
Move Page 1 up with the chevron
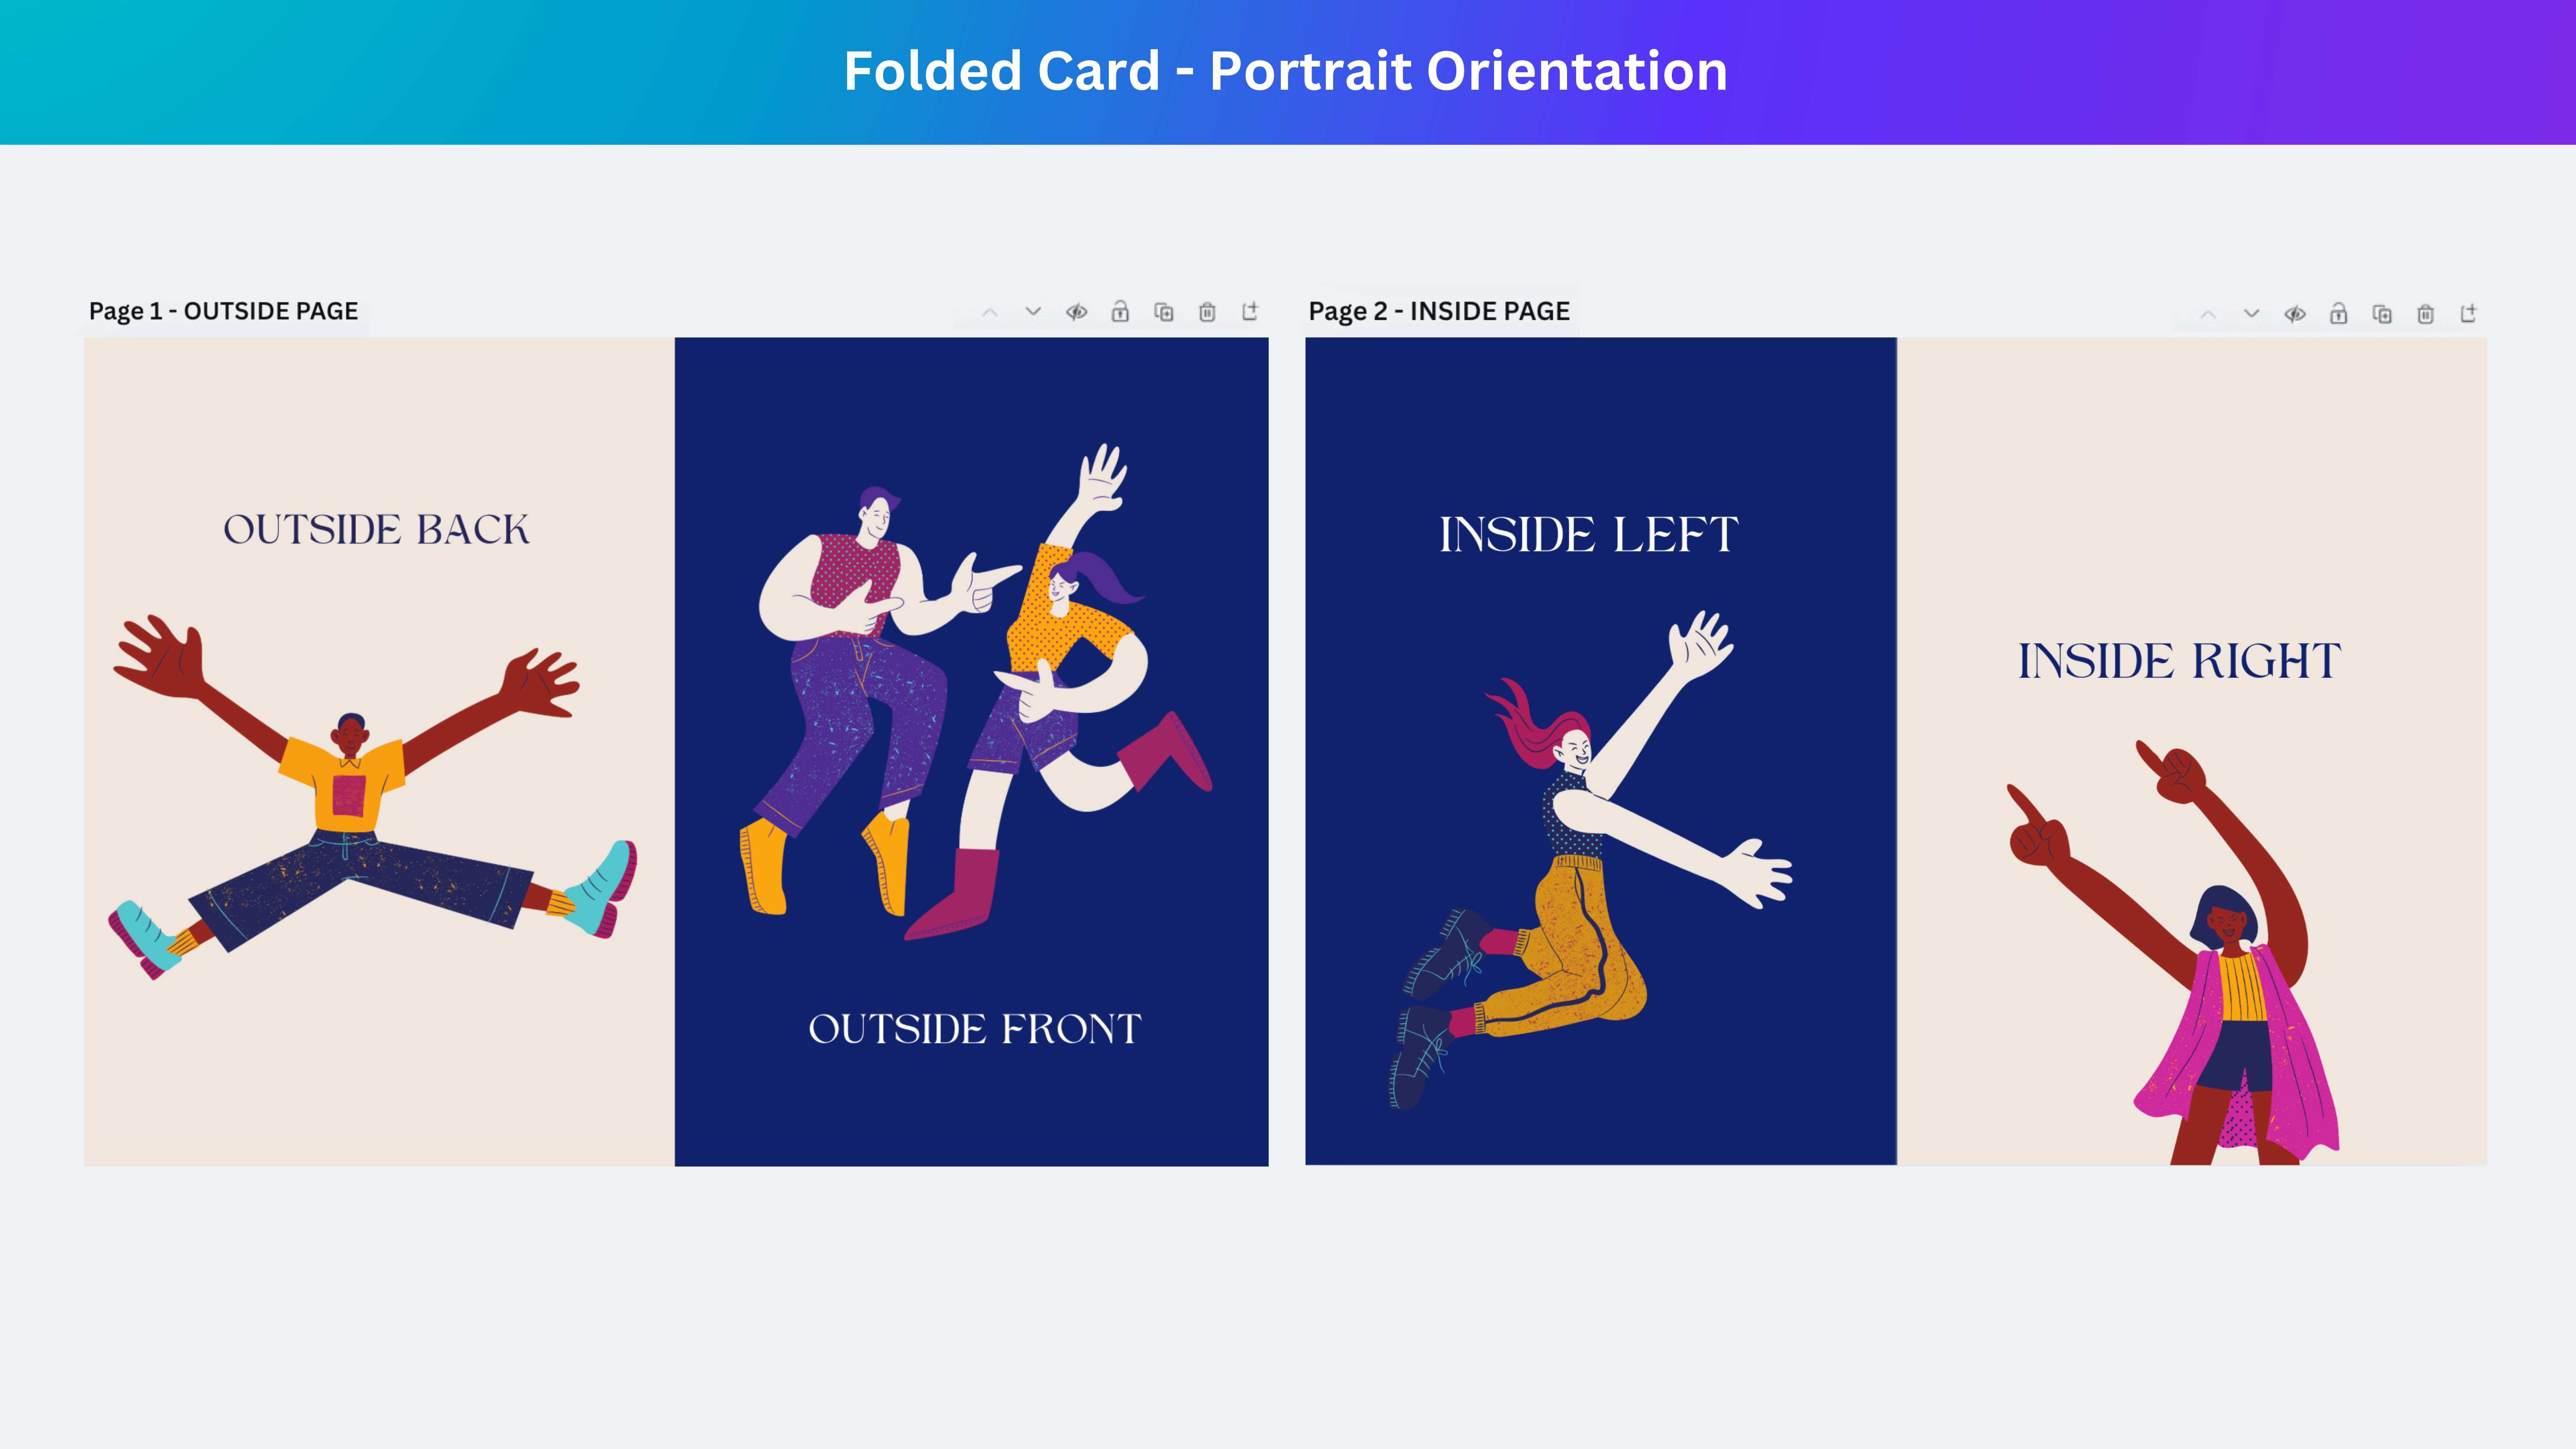(x=990, y=312)
